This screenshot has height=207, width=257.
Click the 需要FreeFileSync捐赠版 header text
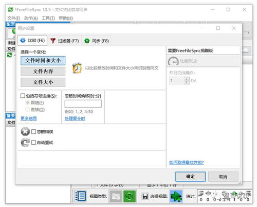pyautogui.click(x=190, y=50)
